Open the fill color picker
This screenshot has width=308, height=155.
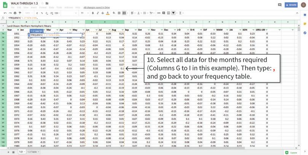point(114,13)
